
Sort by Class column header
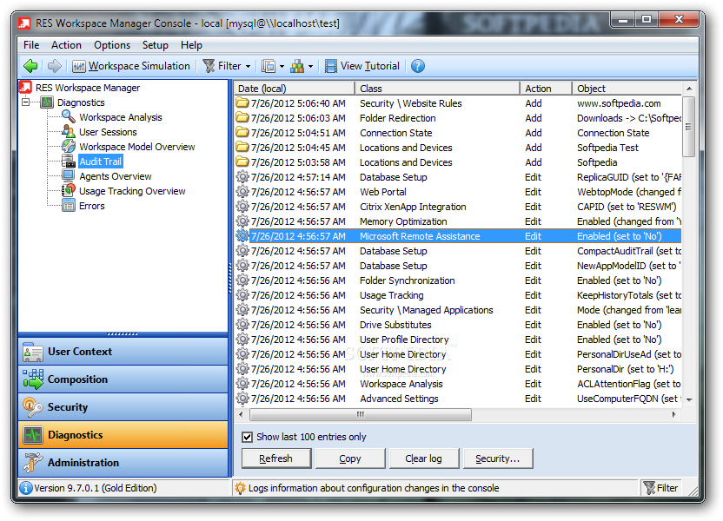pyautogui.click(x=437, y=89)
